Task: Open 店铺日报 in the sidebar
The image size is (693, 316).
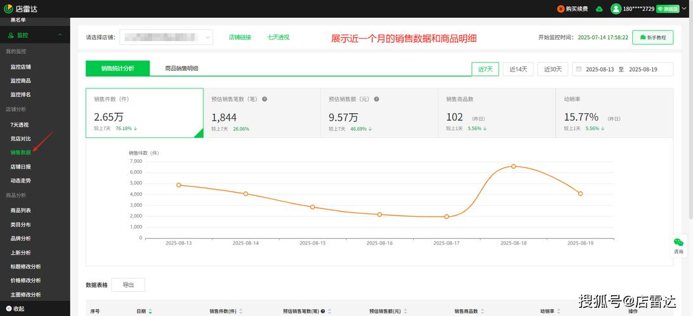Action: click(21, 167)
